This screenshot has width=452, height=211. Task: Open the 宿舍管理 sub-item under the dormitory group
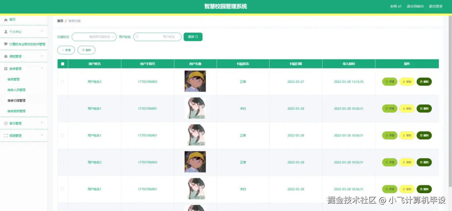[13, 79]
